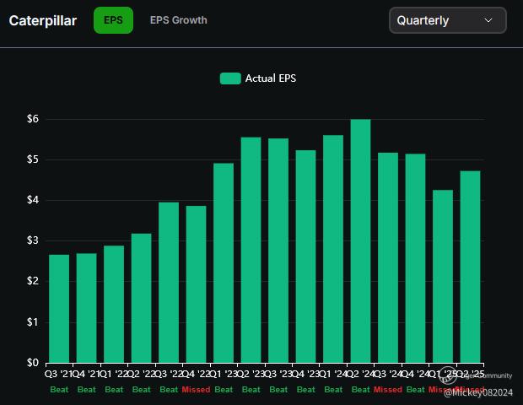Click the green Actual EPS legend swatch
This screenshot has height=405, width=523.
pos(230,78)
